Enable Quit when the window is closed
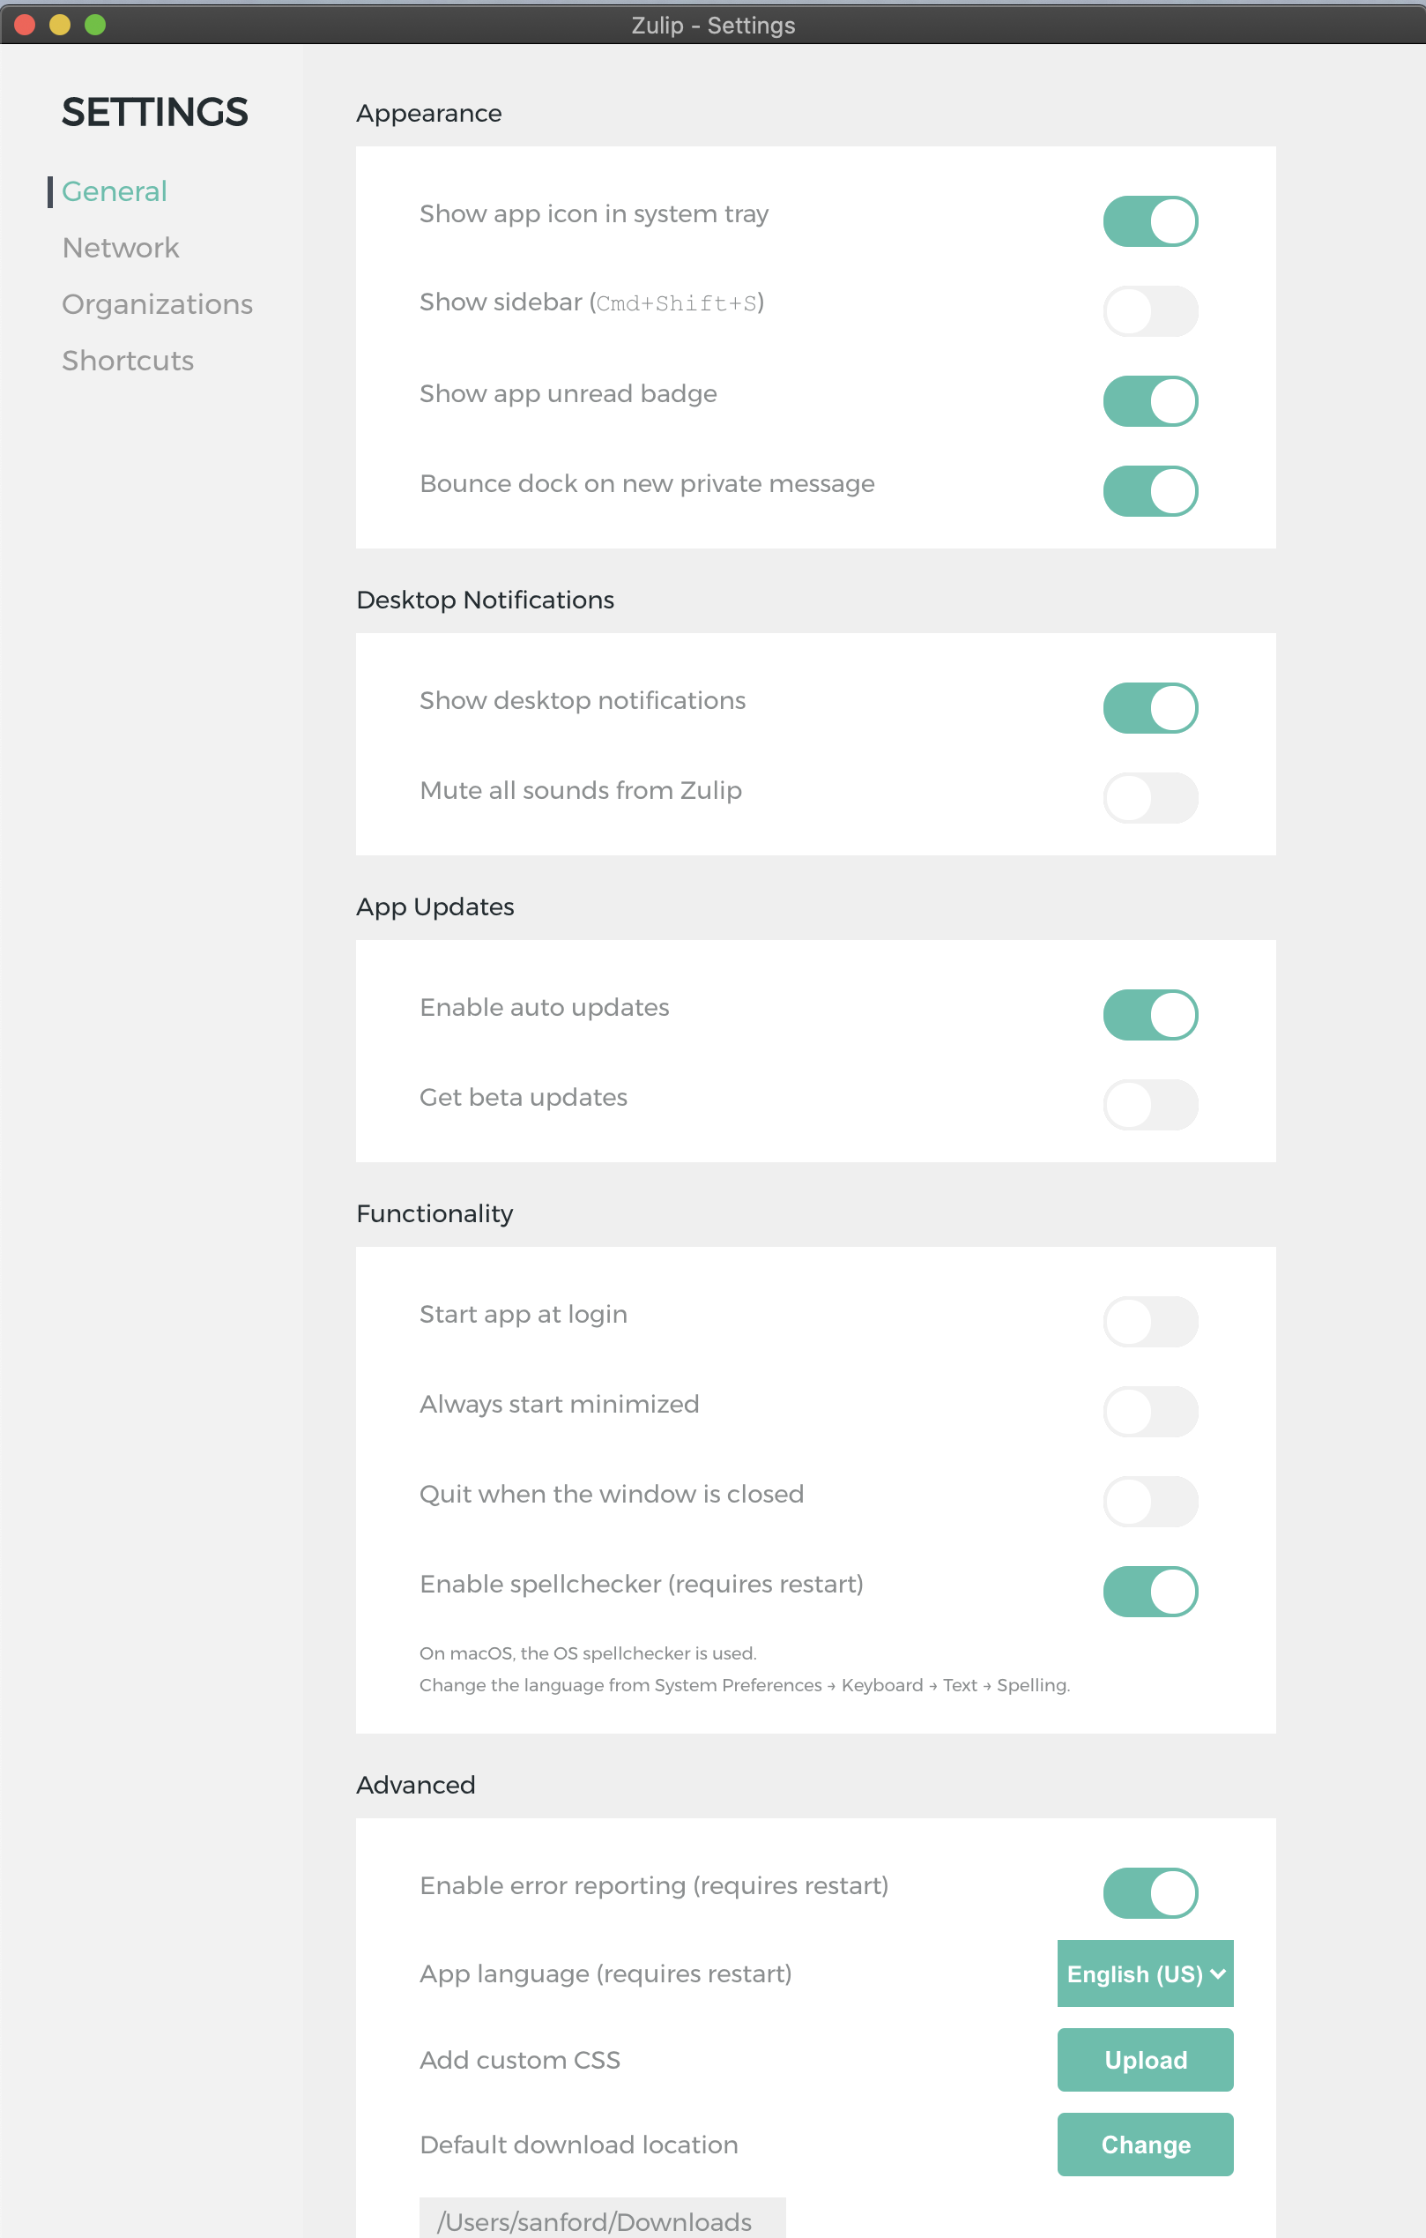This screenshot has width=1426, height=2238. [x=1150, y=1502]
